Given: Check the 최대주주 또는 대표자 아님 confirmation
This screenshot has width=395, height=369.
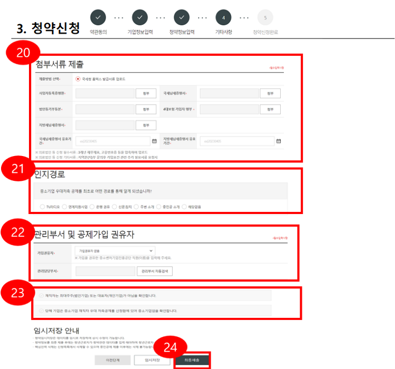Looking at the screenshot, I should (42, 296).
